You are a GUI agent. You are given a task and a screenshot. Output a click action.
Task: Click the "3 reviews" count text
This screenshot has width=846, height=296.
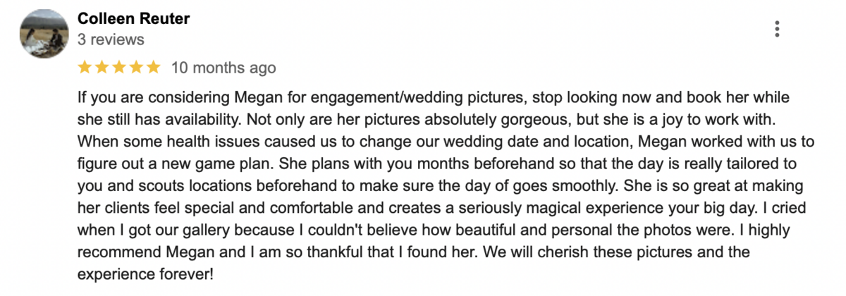point(111,39)
